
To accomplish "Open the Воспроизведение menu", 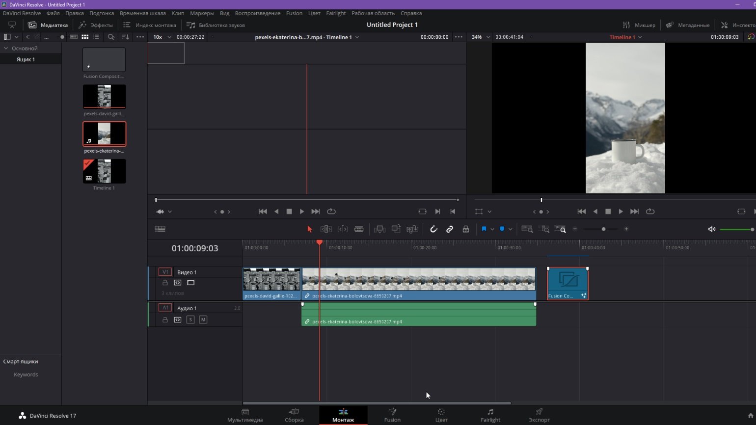I will click(x=258, y=13).
